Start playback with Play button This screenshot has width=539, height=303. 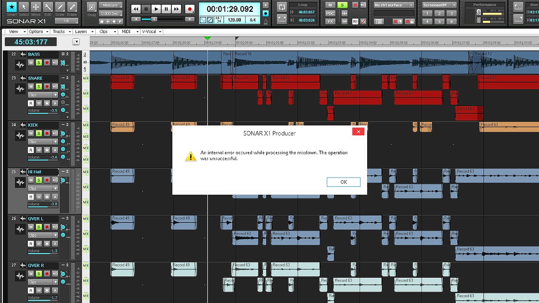coord(156,9)
